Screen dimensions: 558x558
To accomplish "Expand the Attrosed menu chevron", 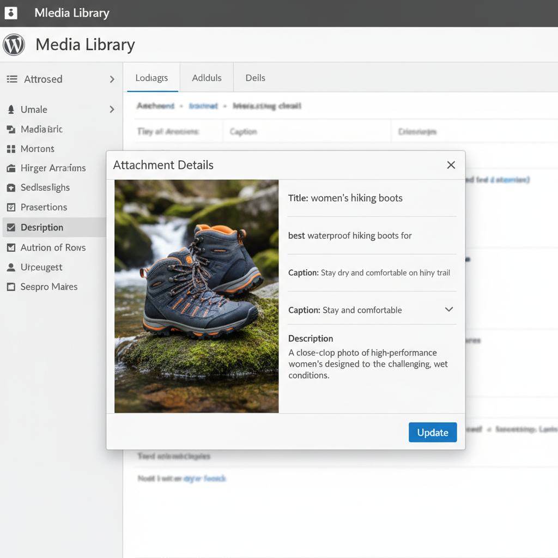I will (112, 80).
